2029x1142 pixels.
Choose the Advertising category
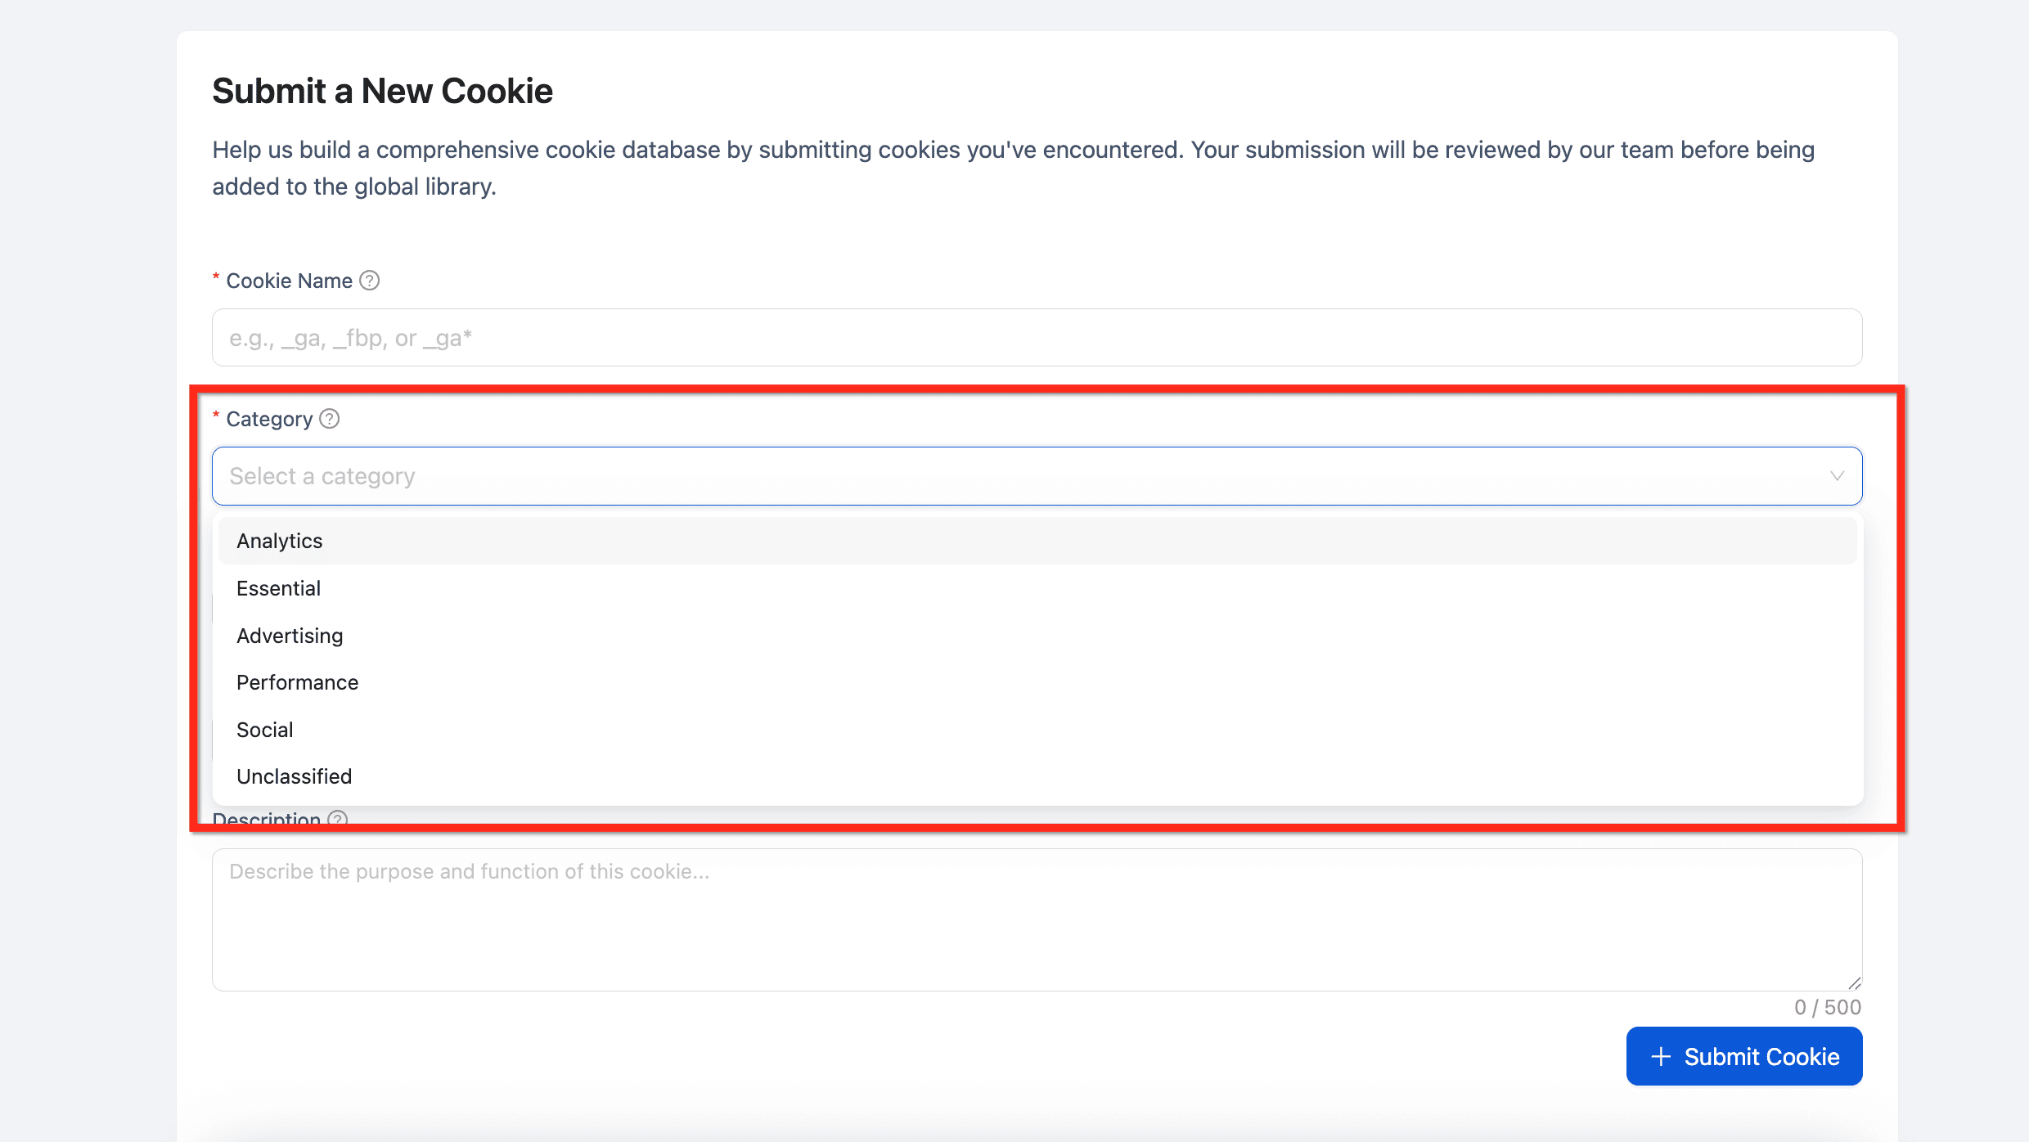(x=290, y=635)
